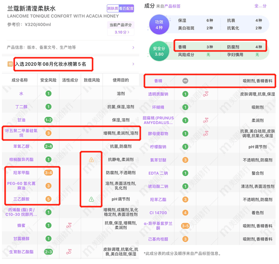Tap the green 安全分 3.80 circle

tap(159, 51)
